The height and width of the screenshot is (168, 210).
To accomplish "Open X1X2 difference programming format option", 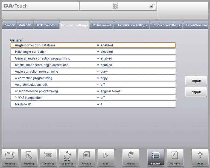I will tap(93, 91).
